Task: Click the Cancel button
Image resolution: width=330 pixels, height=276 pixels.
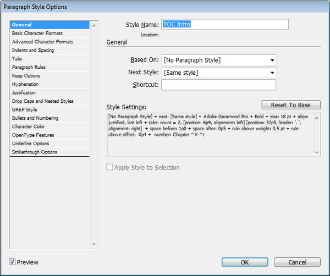Action: pos(297,262)
